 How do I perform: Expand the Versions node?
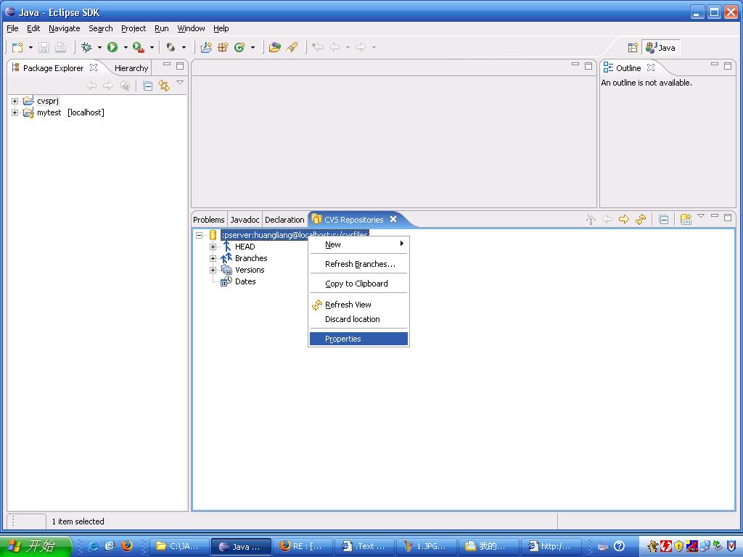coord(213,270)
